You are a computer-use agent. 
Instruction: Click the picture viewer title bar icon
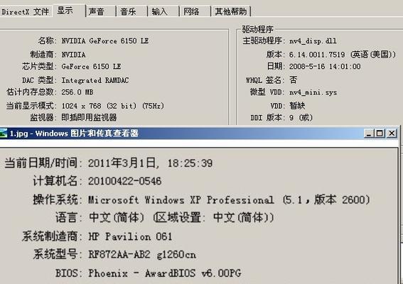(x=4, y=133)
